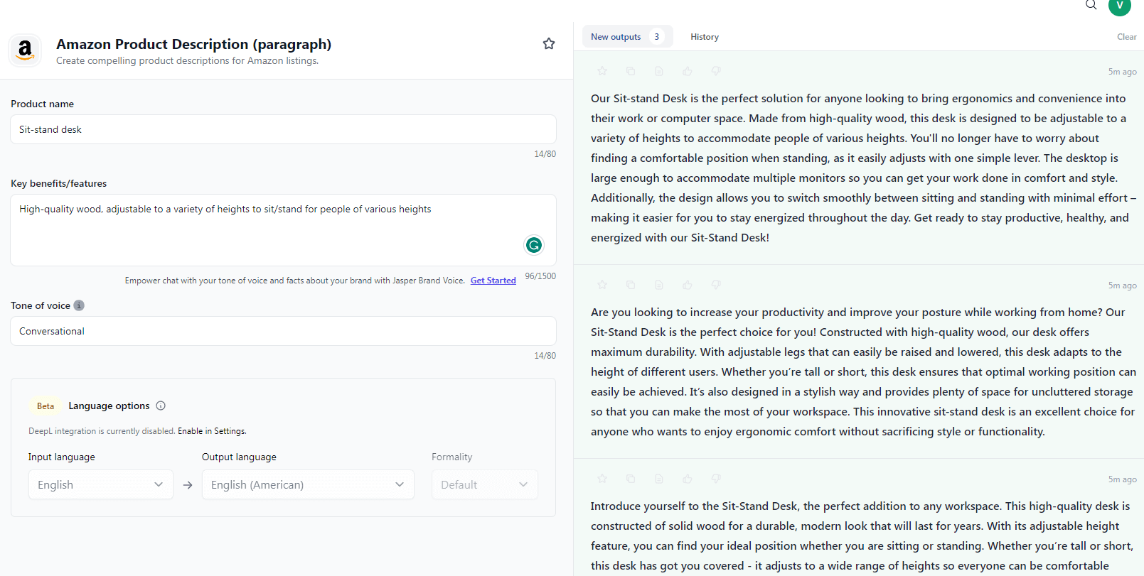Open the search magnifier icon
Image resolution: width=1144 pixels, height=576 pixels.
tap(1091, 5)
